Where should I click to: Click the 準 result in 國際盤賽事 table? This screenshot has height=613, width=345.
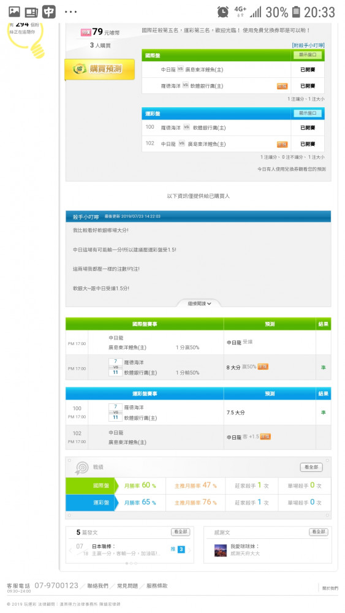tap(323, 367)
